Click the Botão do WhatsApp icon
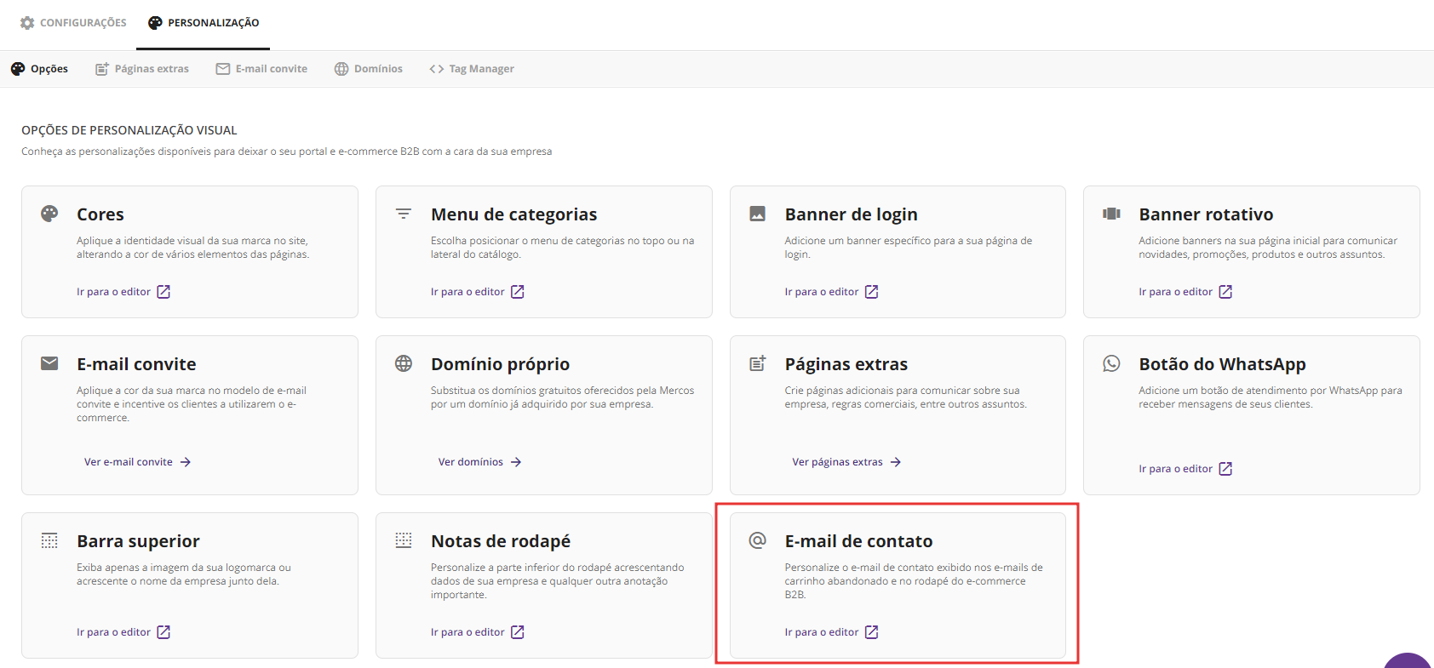 [1111, 363]
